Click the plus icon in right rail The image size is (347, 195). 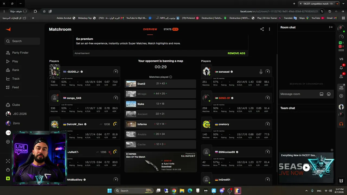[341, 96]
